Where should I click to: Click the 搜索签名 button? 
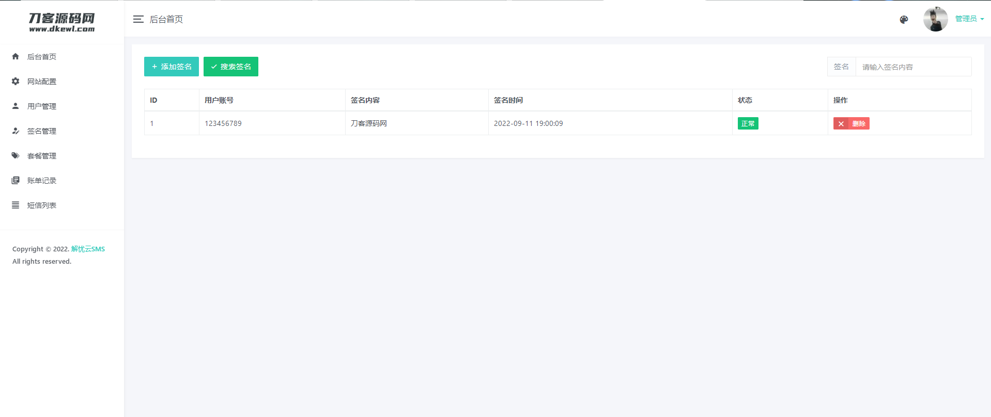tap(231, 67)
